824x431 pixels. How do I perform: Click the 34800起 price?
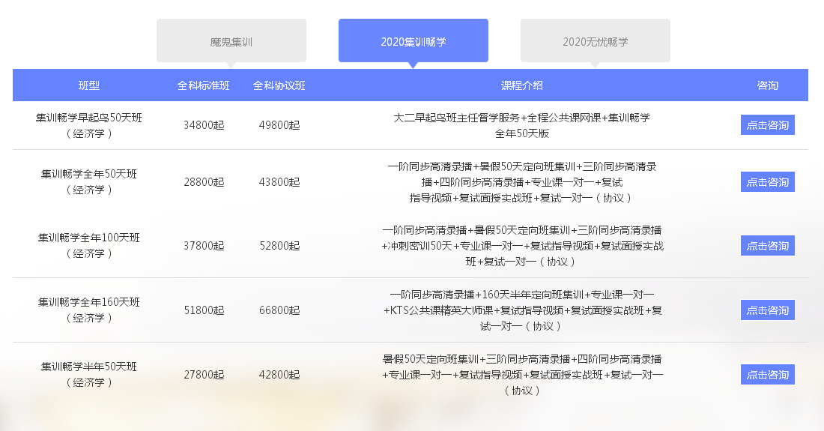204,125
